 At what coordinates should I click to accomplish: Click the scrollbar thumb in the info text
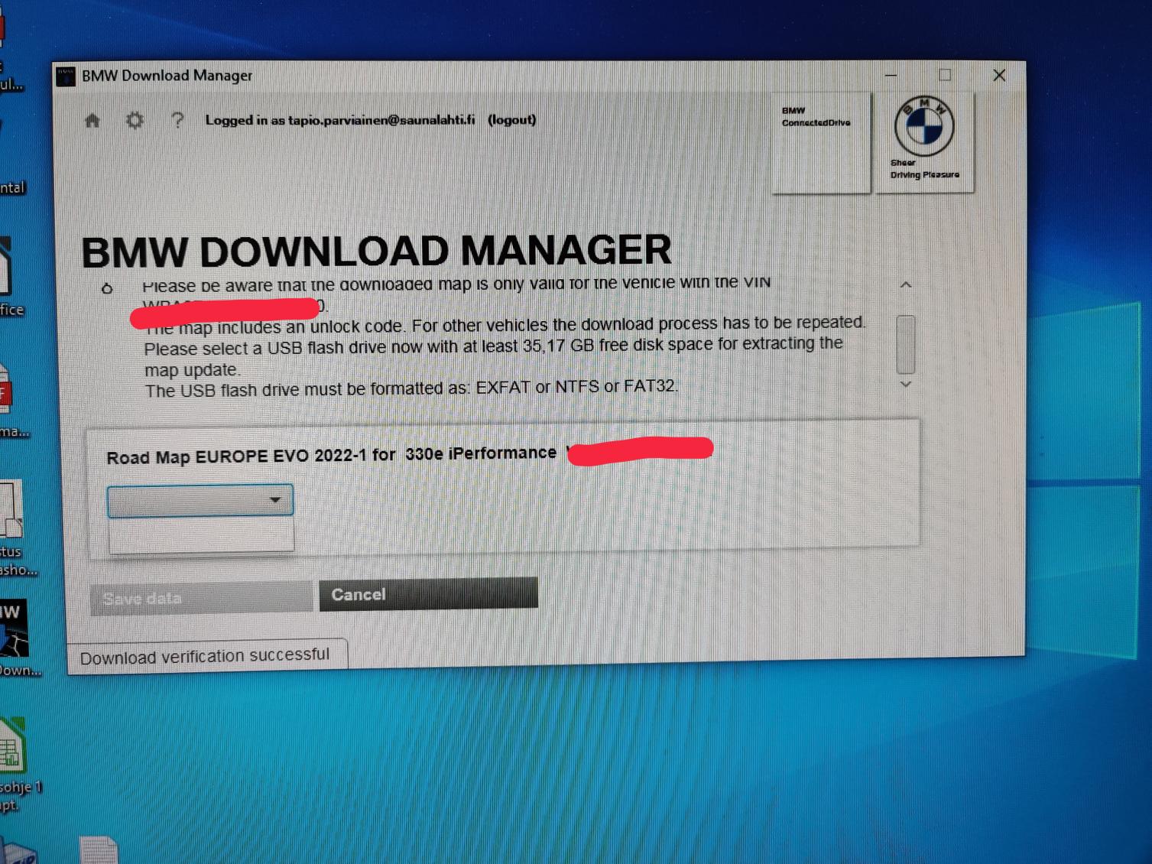click(x=905, y=343)
